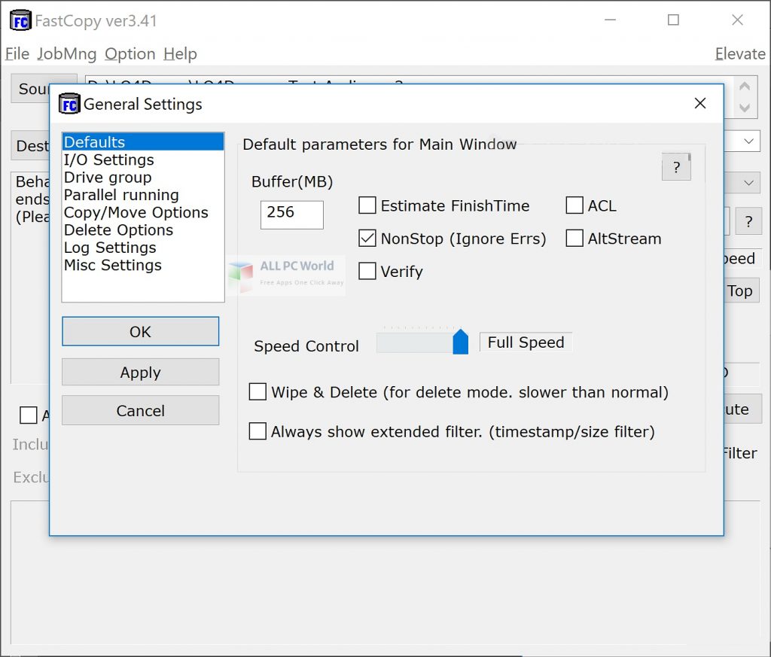Maximize the FastCopy window
This screenshot has height=657, width=771.
[673, 20]
